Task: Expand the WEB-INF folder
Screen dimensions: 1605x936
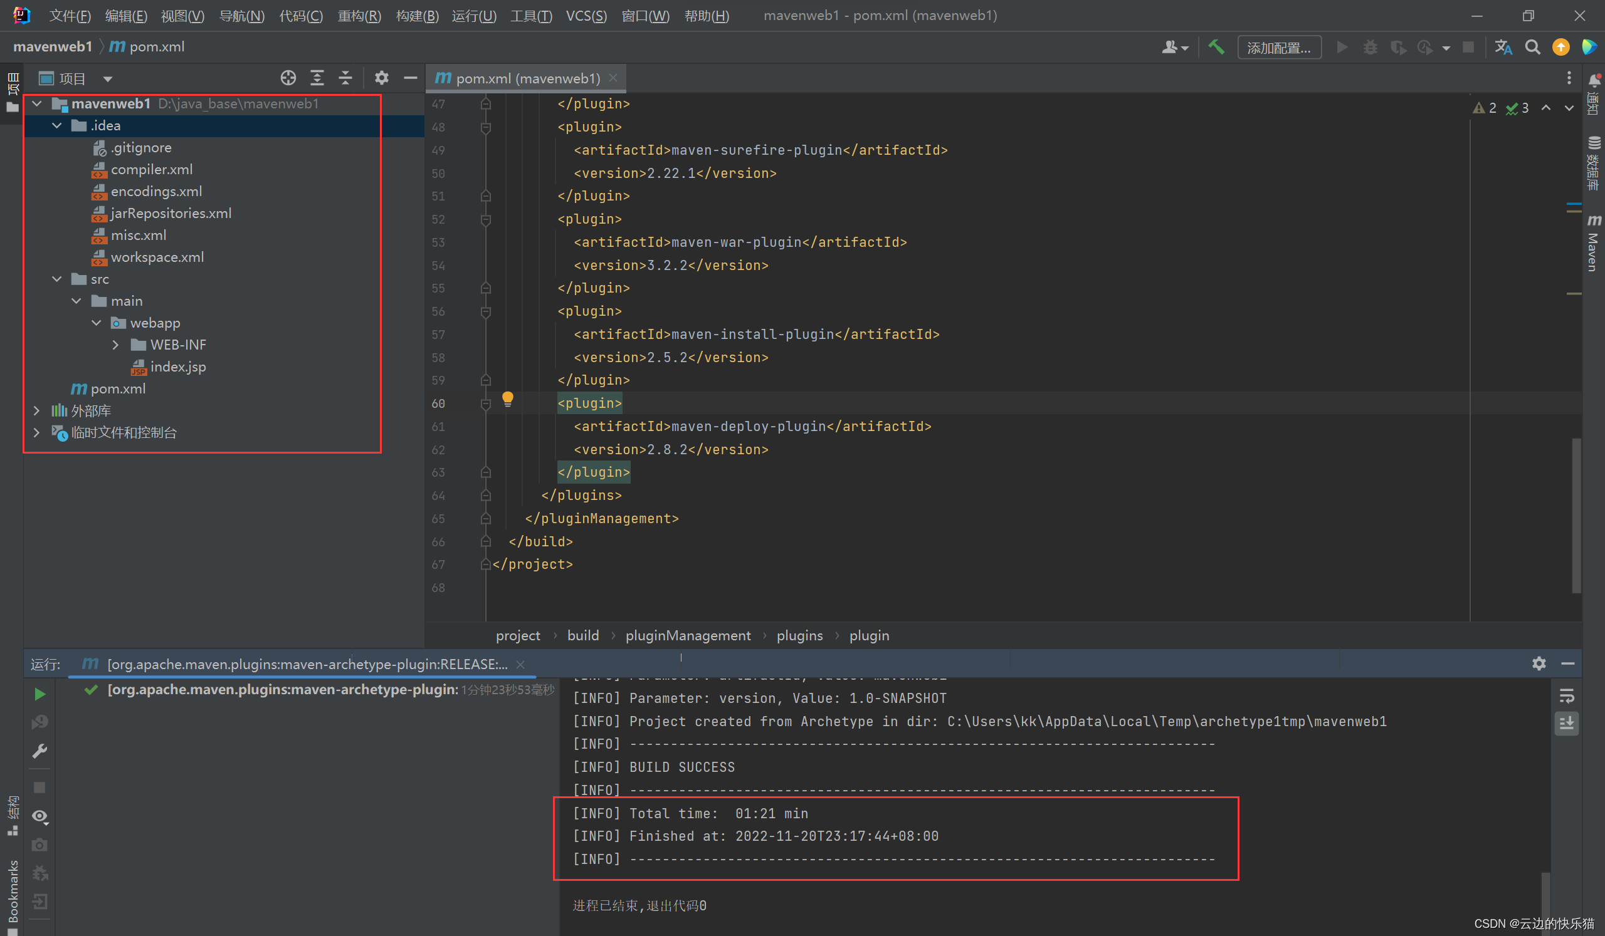Action: click(x=115, y=345)
